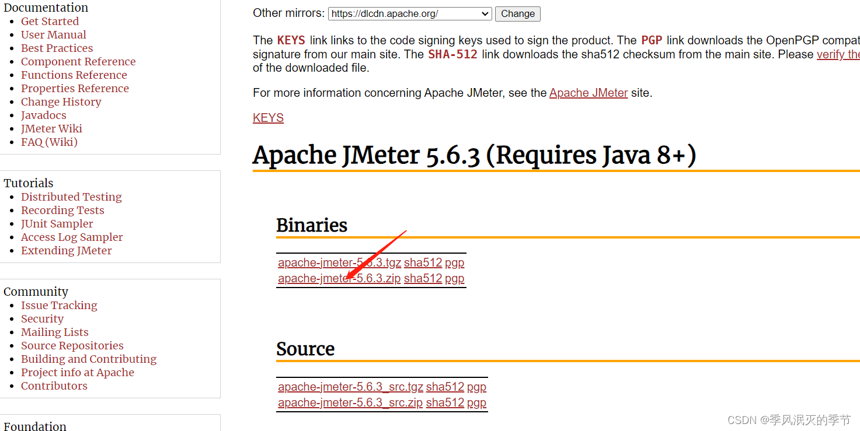Open Recording Tests tutorial
This screenshot has height=431, width=860.
point(62,211)
